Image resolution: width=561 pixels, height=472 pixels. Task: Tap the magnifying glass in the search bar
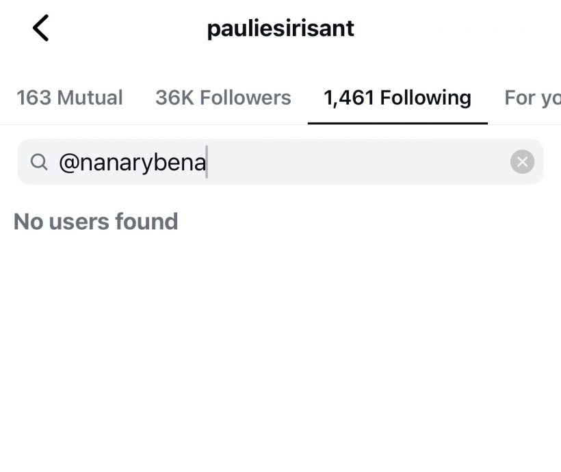point(39,161)
